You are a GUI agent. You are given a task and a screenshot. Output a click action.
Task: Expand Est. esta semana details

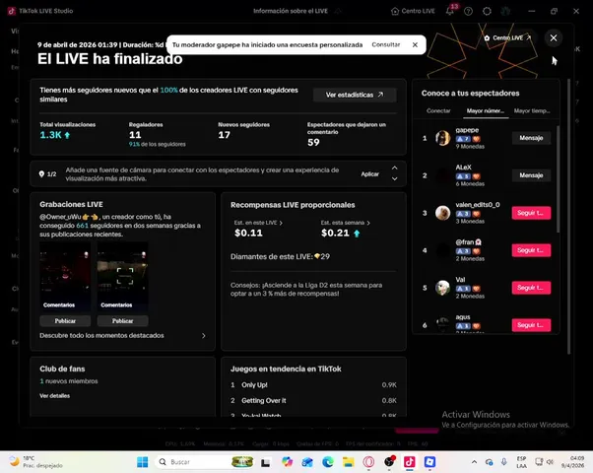coord(346,223)
